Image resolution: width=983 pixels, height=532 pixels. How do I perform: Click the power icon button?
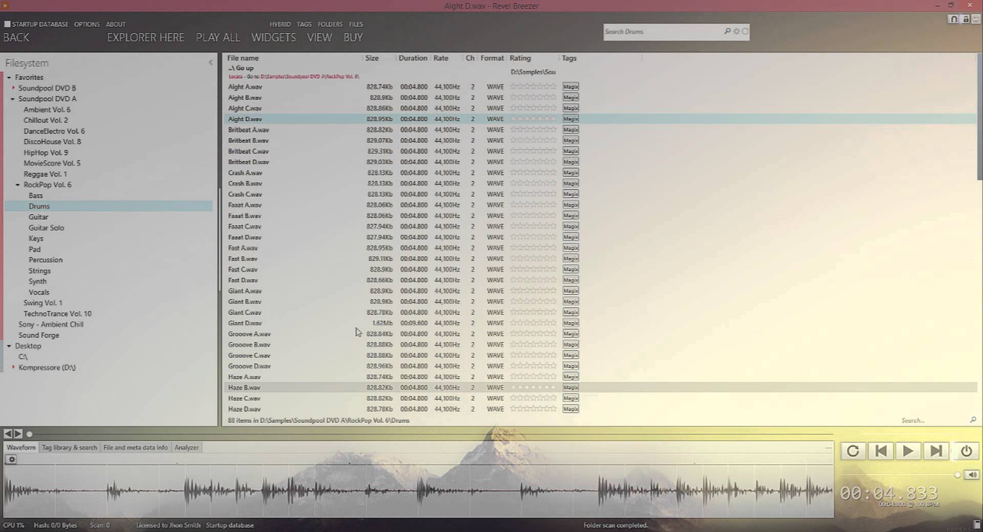pyautogui.click(x=966, y=451)
